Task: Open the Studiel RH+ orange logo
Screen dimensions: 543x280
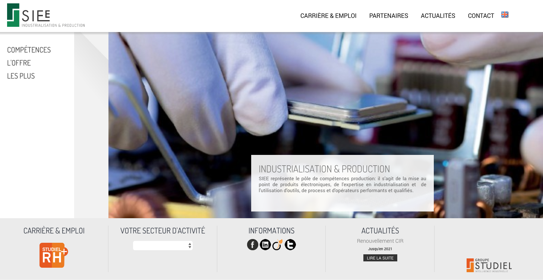Action: (x=54, y=255)
